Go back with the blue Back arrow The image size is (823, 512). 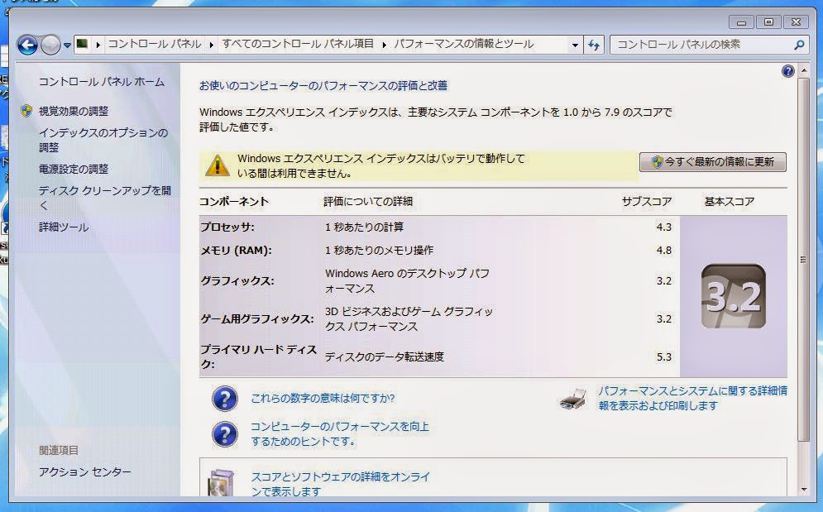27,45
